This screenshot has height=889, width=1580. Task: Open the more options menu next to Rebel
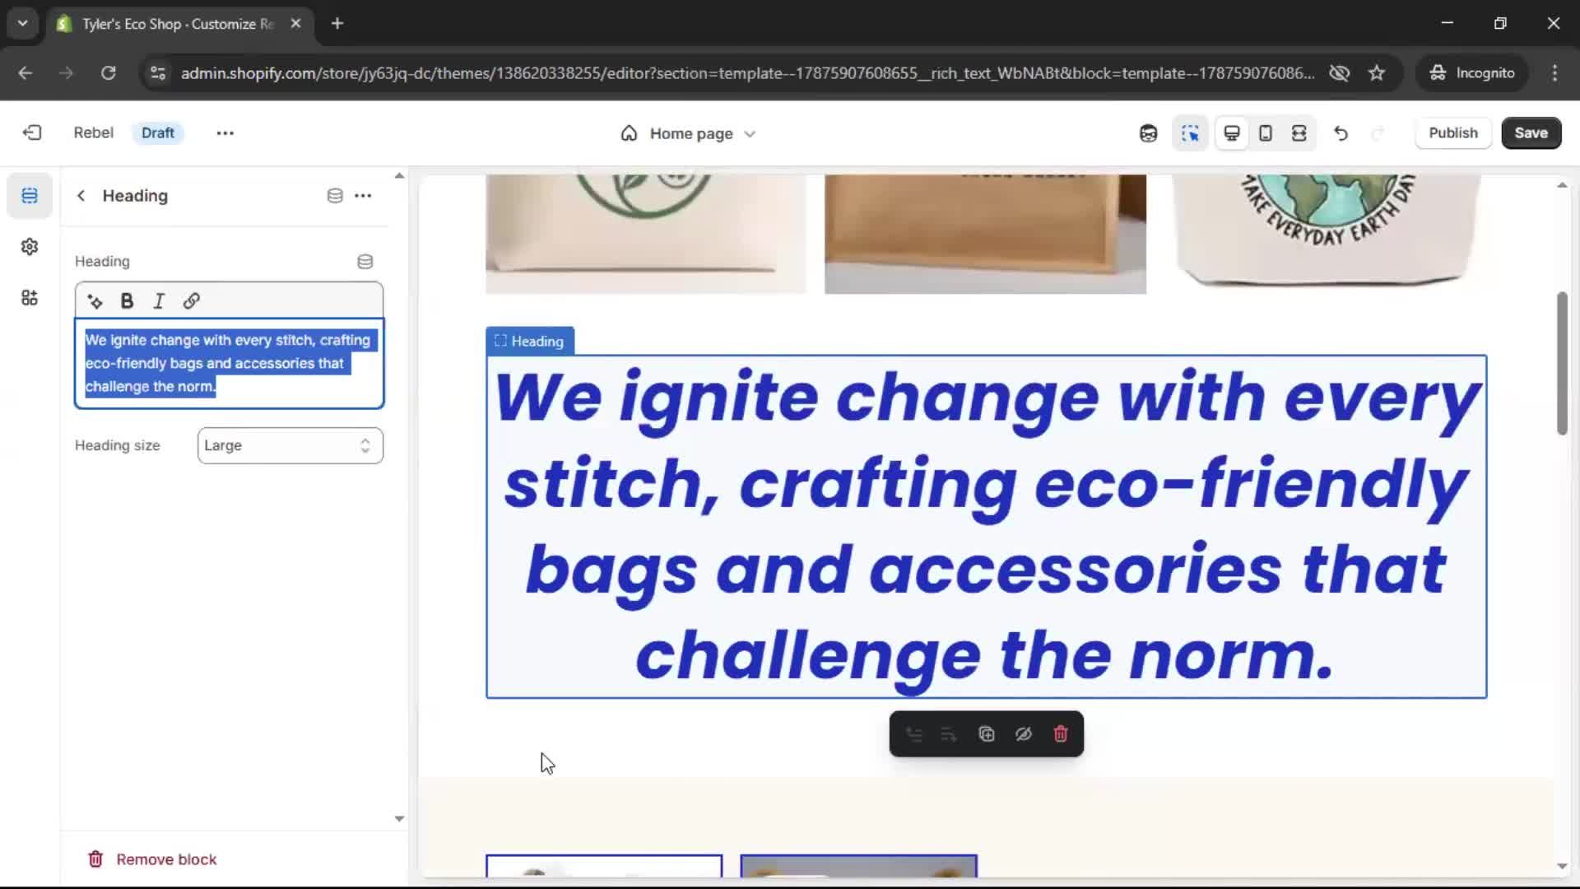[224, 133]
